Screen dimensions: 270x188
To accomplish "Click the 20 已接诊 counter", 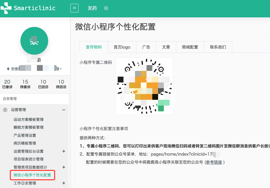I will pos(7,84).
